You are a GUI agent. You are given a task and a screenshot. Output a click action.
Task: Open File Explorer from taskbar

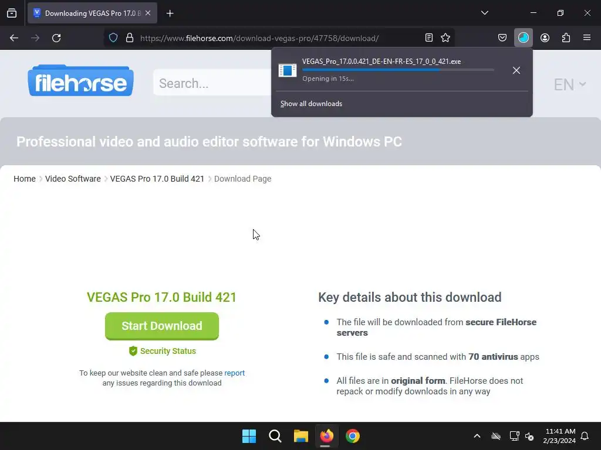301,436
